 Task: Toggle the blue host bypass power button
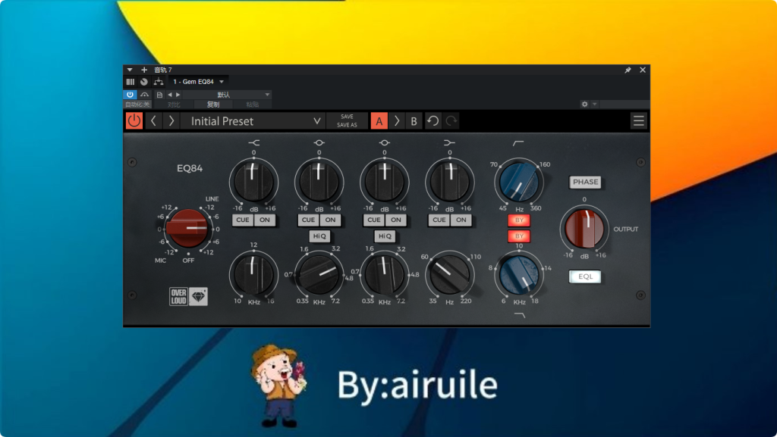click(x=130, y=95)
